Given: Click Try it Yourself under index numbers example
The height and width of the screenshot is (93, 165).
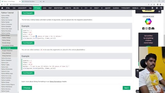Looking at the screenshot, I should click(28, 73).
